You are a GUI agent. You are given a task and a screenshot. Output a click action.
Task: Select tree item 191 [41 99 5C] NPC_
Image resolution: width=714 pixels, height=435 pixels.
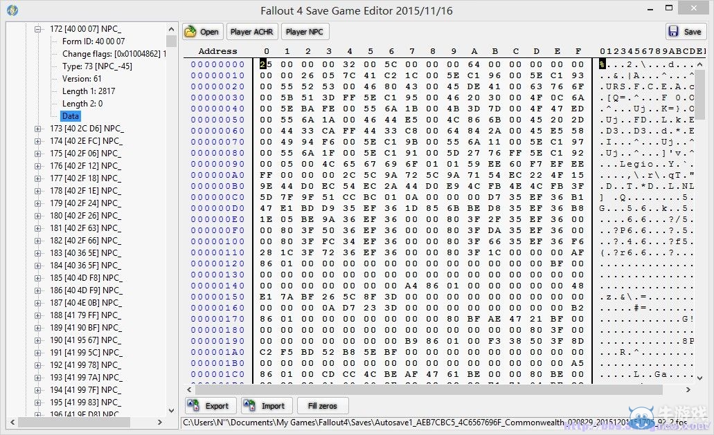(x=86, y=353)
